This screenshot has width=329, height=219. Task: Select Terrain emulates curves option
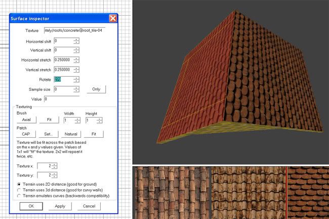click(20, 196)
